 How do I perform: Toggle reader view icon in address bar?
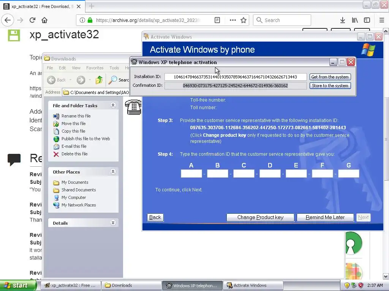(x=217, y=20)
